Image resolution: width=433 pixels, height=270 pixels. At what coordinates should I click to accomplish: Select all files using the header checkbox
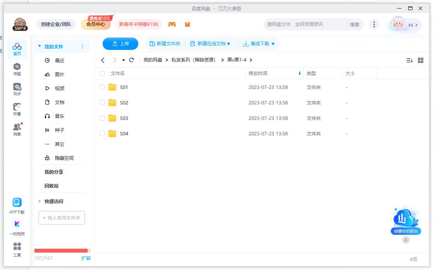click(102, 73)
